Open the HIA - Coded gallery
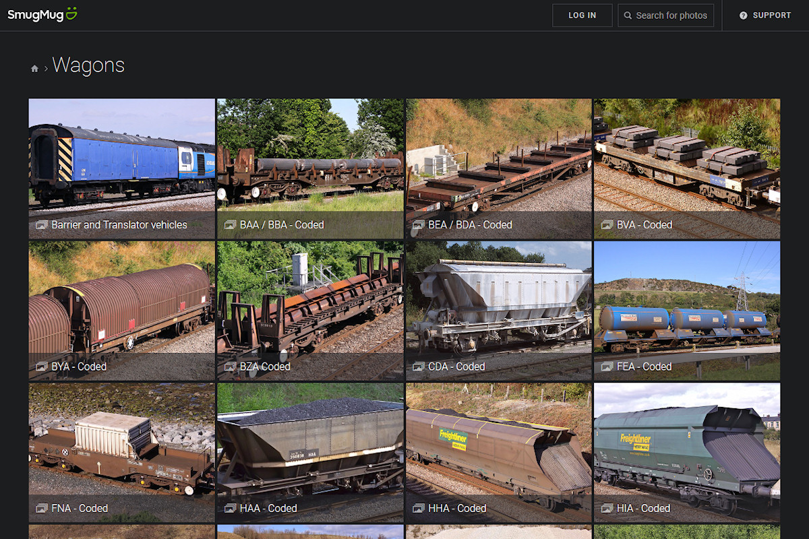The image size is (809, 539). coord(686,445)
